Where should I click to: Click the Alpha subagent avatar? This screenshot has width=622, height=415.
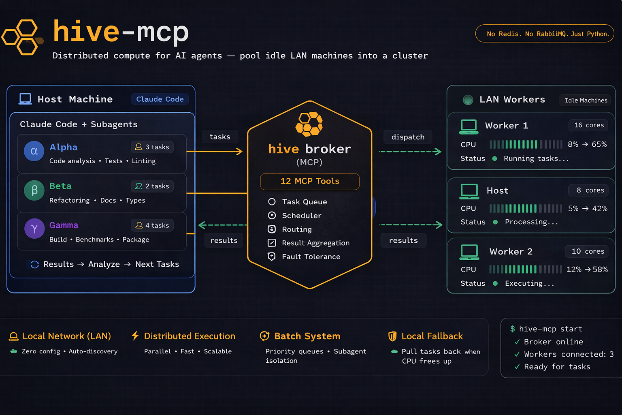(x=34, y=151)
